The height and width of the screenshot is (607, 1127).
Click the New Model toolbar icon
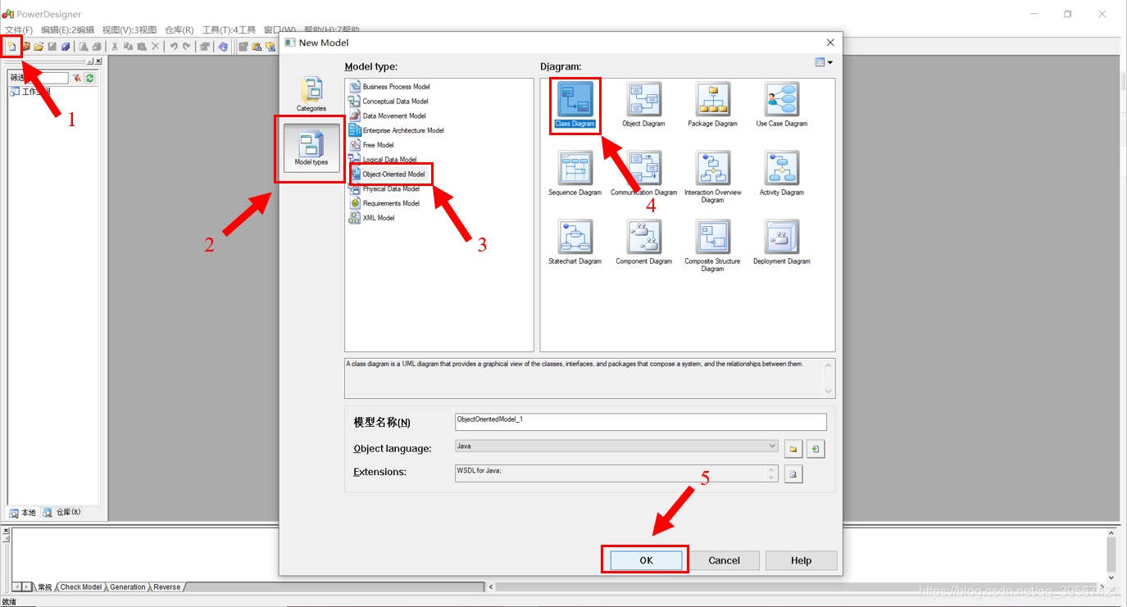(x=11, y=47)
